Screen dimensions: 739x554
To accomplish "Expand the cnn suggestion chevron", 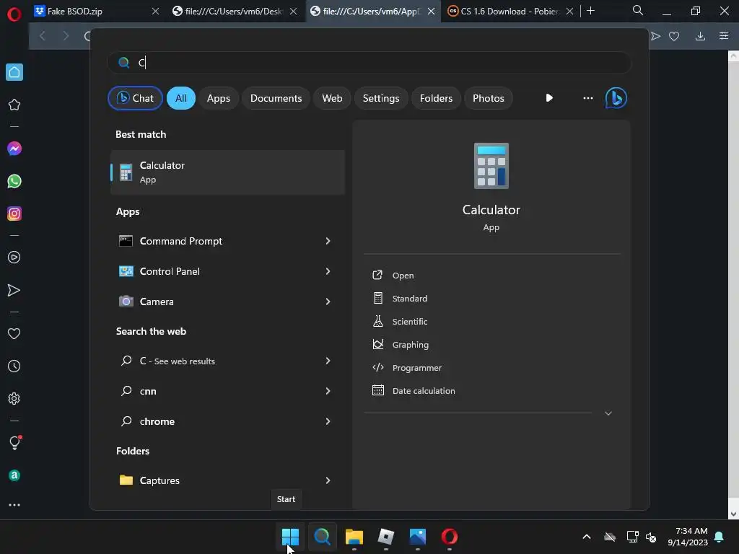I will click(328, 391).
